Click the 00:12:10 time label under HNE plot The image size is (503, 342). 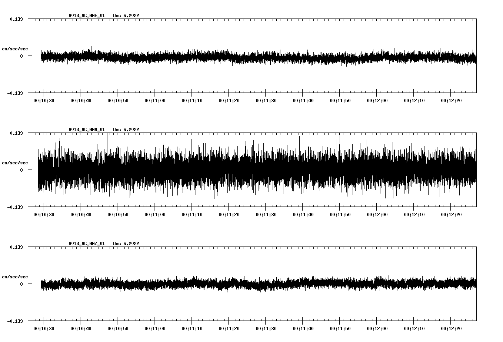click(414, 100)
